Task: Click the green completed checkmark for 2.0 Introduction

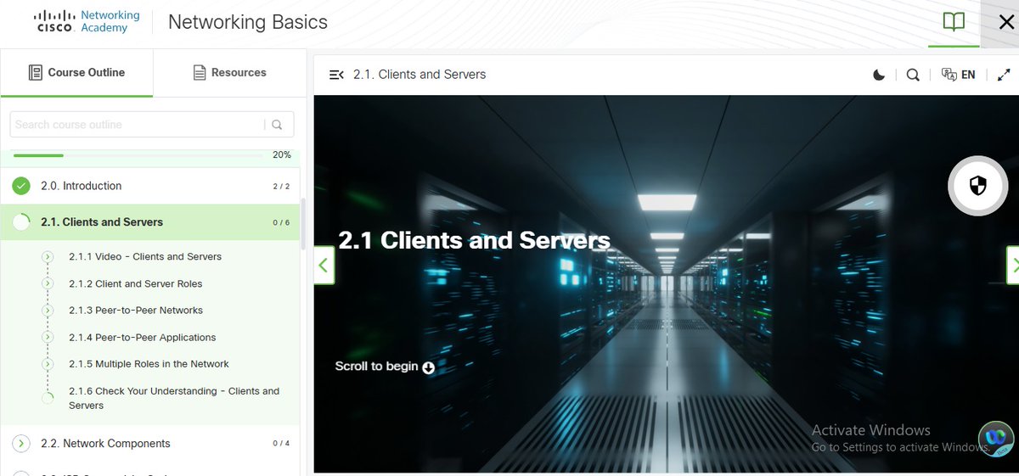Action: pyautogui.click(x=22, y=186)
